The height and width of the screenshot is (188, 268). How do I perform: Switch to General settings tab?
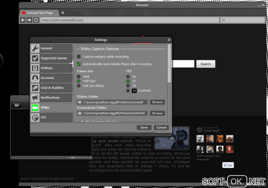tap(51, 48)
